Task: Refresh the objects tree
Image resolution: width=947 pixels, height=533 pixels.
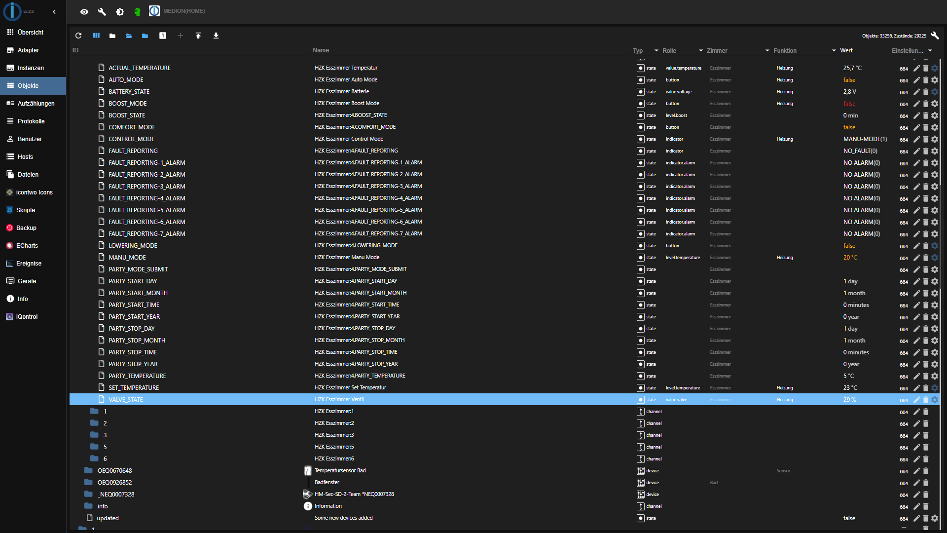Action: [x=78, y=36]
